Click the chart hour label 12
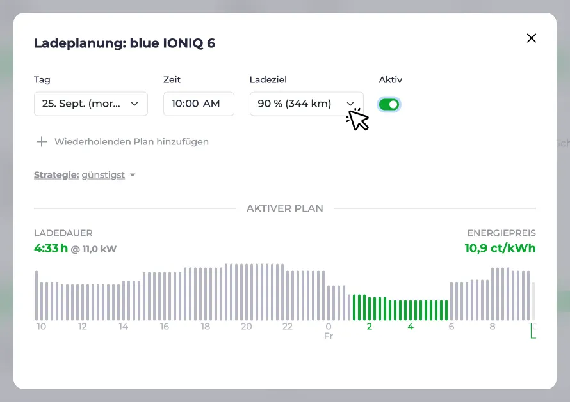The height and width of the screenshot is (402, 570). tap(83, 326)
